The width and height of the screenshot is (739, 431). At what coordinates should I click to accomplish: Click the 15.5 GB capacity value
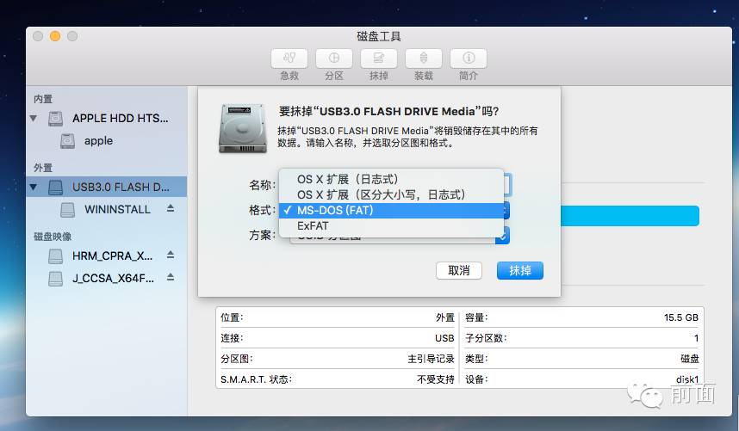click(x=681, y=317)
